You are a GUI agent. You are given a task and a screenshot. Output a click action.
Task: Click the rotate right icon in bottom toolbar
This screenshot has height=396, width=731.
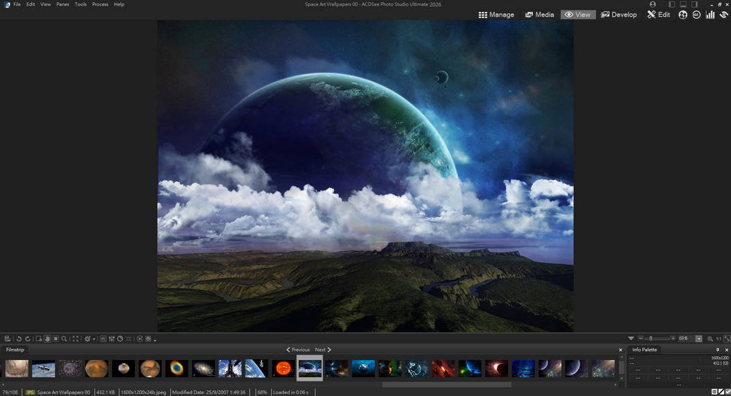(28, 338)
